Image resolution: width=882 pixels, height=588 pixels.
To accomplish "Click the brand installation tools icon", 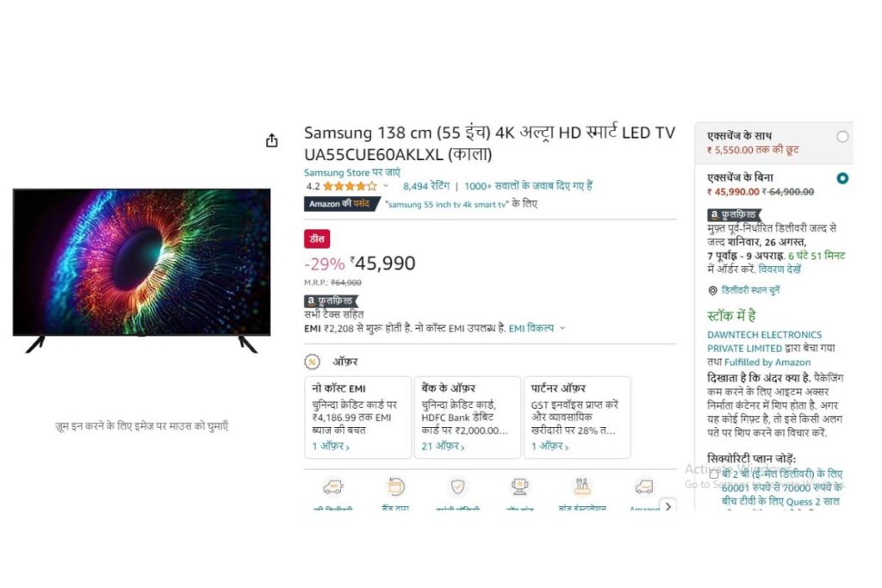I will pos(582,486).
